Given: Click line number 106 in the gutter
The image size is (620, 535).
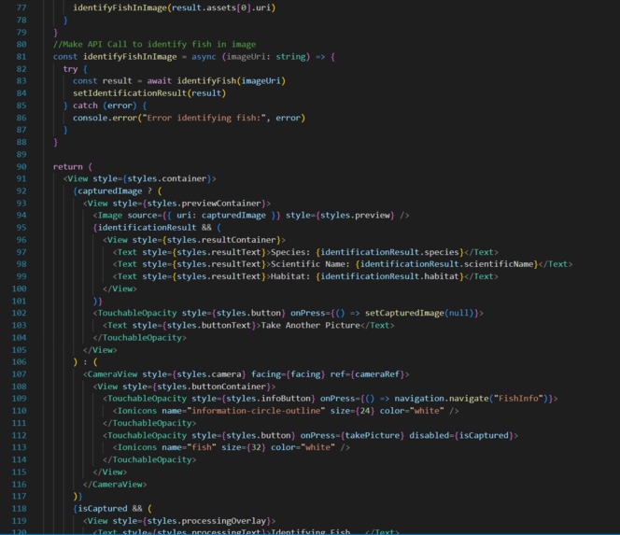Looking at the screenshot, I should 19,362.
